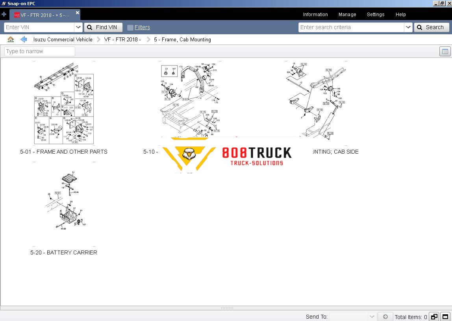The width and height of the screenshot is (452, 321).
Task: Click the home icon in the breadcrumb bar
Action: [10, 39]
